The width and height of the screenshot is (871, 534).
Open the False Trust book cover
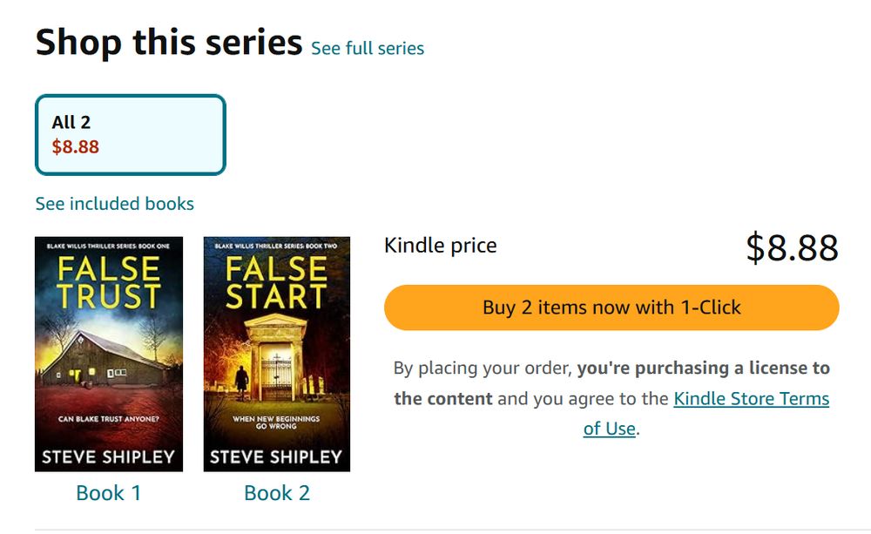(x=109, y=354)
